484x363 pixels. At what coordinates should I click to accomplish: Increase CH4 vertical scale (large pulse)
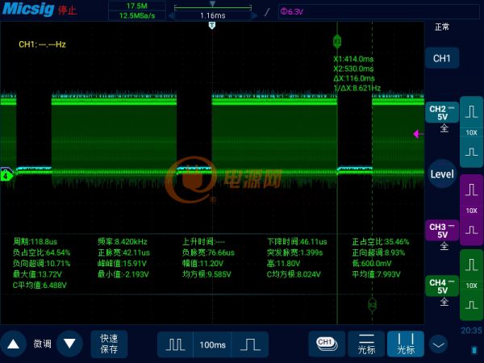point(472,265)
